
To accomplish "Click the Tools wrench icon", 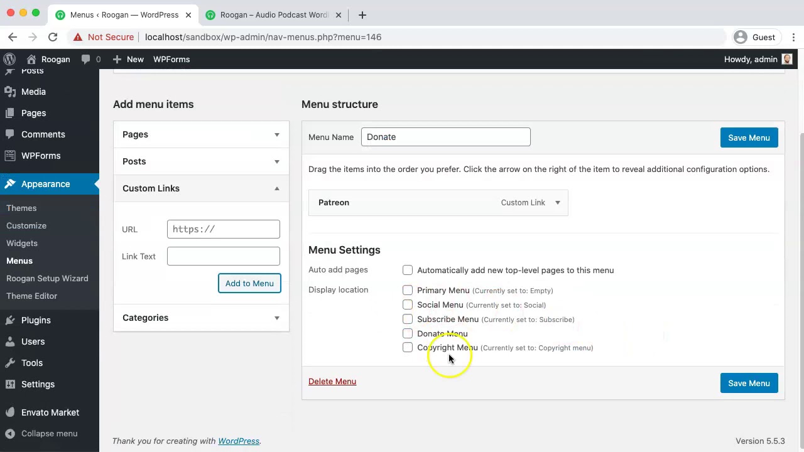I will coord(9,363).
